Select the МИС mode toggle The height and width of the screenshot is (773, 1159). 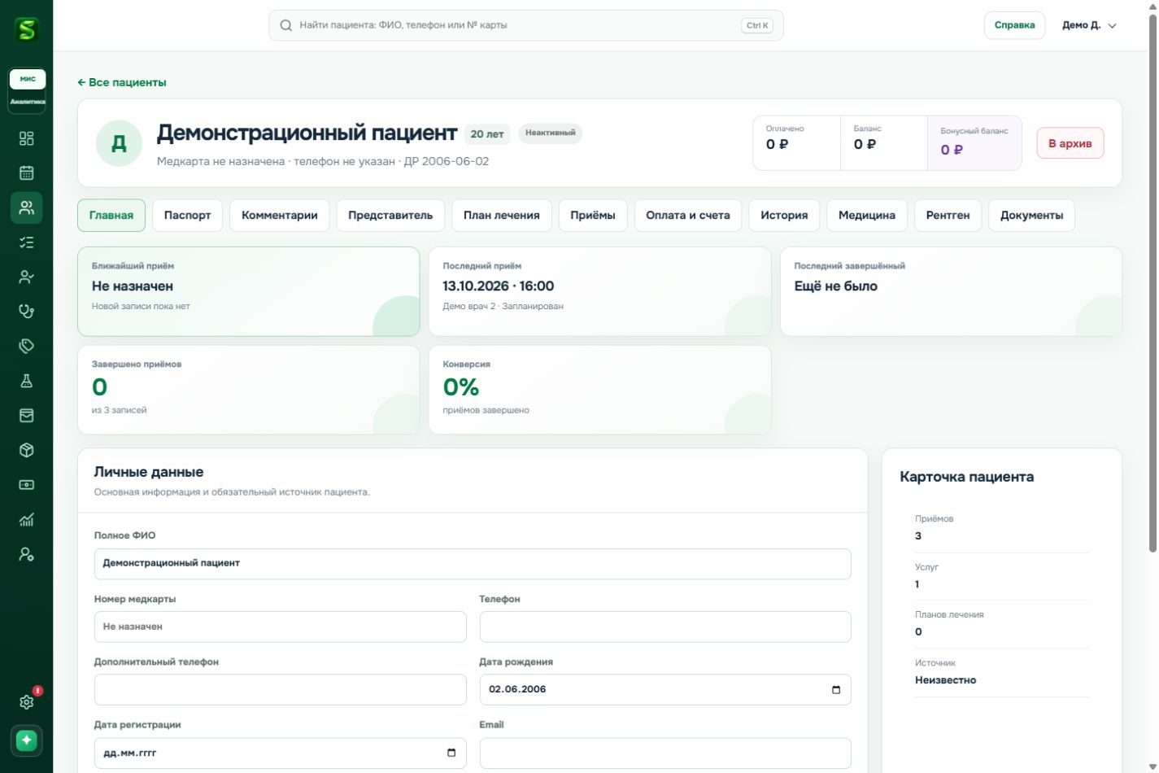(x=28, y=79)
